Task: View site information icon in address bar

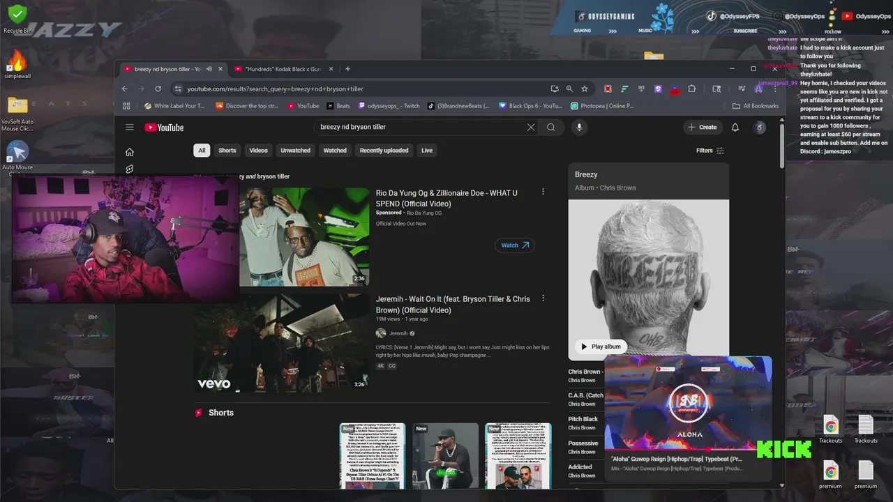Action: [178, 89]
